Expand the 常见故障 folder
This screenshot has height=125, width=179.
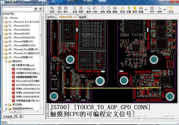point(6,105)
